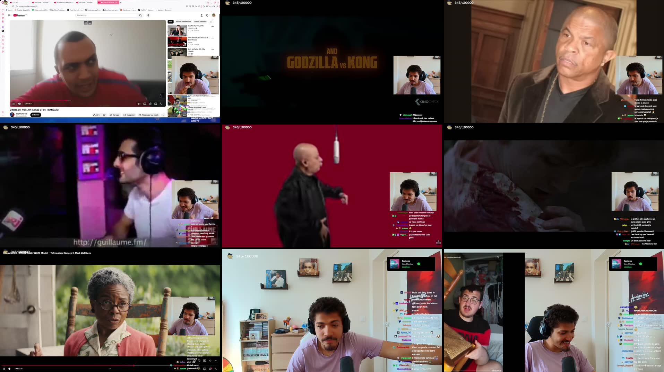Screen dimensions: 664x372
Task: Reload the page in the browser
Action: 13,6
